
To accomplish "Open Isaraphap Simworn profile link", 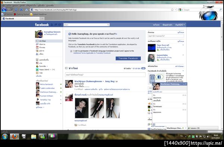I will pos(52,32).
